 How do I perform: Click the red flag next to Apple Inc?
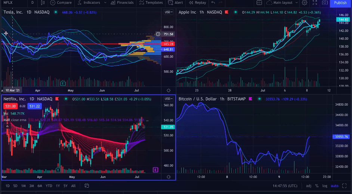pyautogui.click(x=227, y=12)
